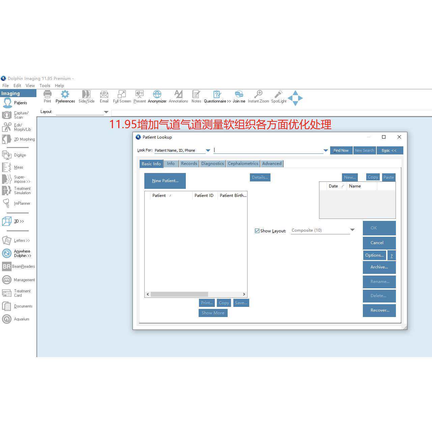Open the Digitize module

point(14,155)
